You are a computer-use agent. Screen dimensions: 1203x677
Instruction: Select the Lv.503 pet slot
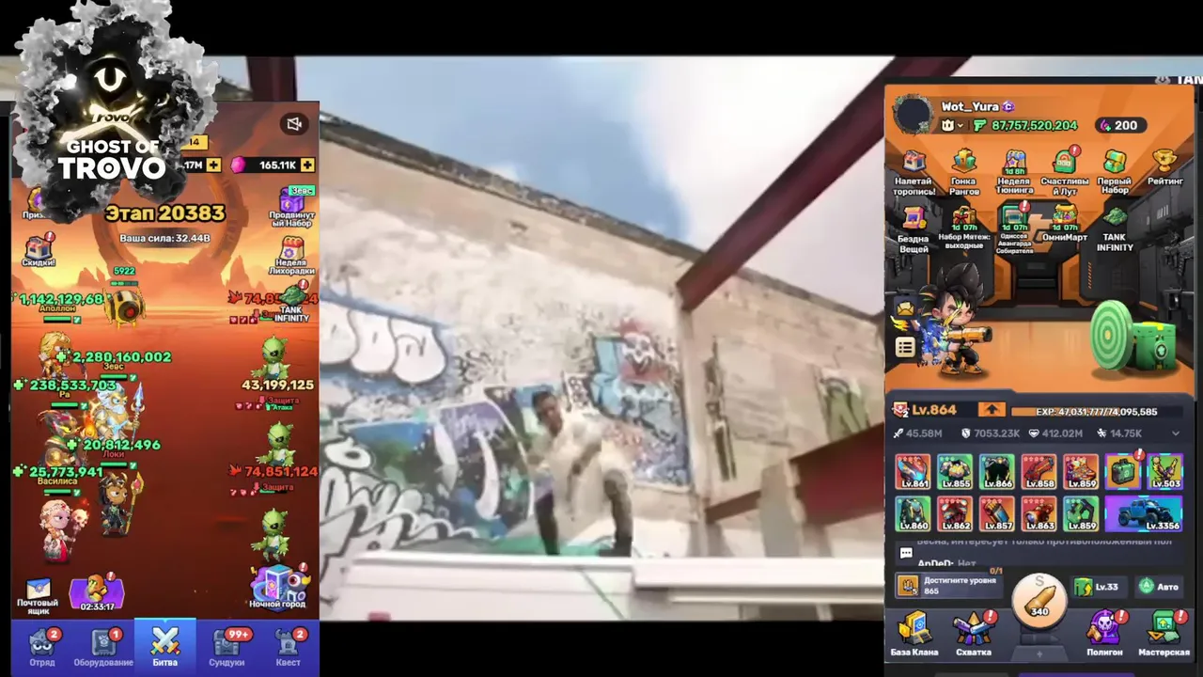click(x=1165, y=472)
